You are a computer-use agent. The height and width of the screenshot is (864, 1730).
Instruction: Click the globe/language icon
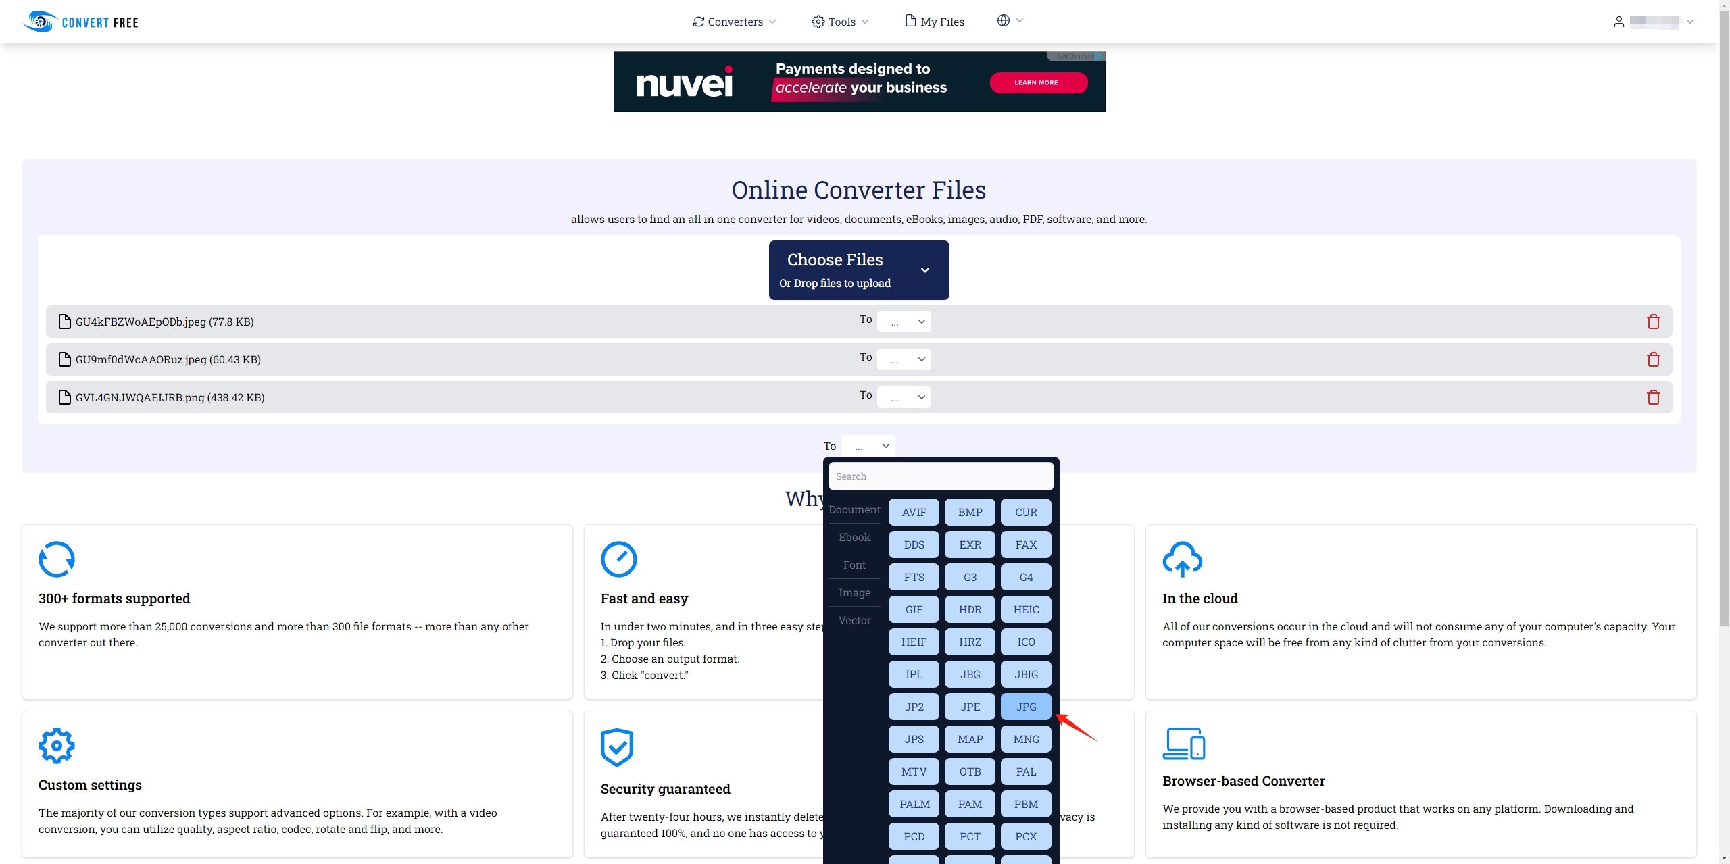pyautogui.click(x=1003, y=20)
